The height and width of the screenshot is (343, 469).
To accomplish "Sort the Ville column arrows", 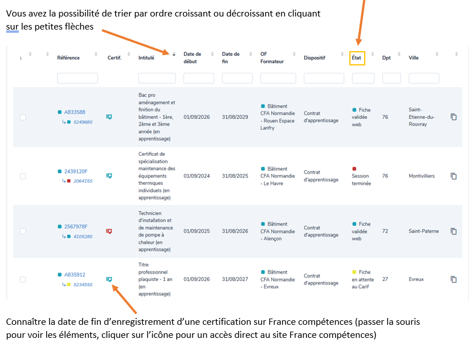I will coord(437,54).
